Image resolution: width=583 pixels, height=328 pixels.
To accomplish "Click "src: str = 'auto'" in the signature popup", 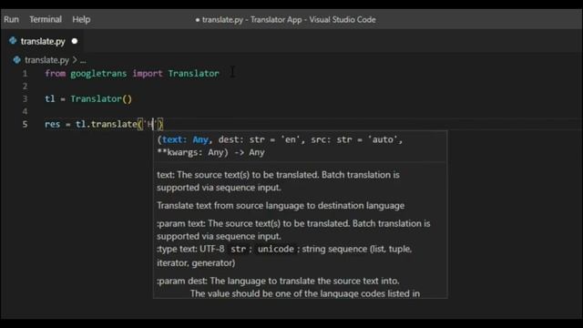I will (x=354, y=139).
